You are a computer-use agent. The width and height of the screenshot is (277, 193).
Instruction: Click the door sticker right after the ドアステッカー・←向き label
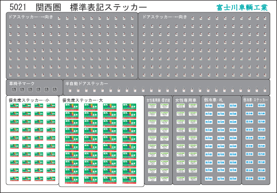(x=193, y=18)
